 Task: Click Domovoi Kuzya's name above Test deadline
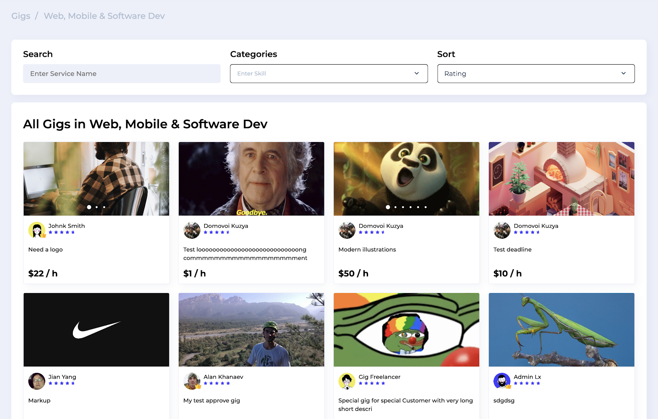536,226
